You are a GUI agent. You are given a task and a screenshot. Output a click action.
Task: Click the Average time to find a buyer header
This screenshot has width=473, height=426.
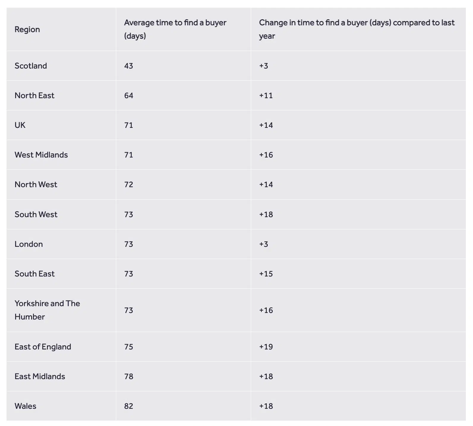(x=175, y=29)
